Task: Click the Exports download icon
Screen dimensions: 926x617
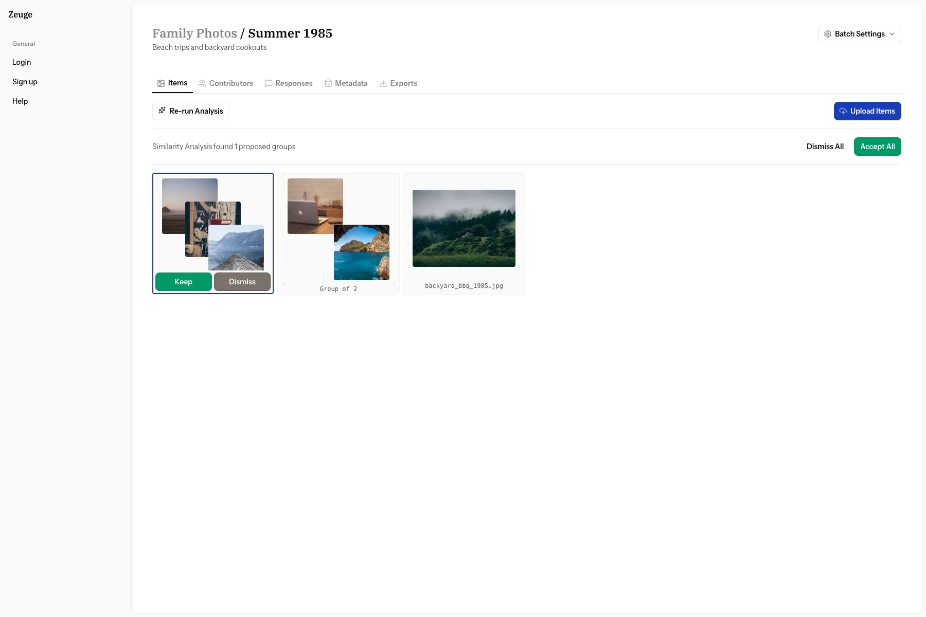Action: pyautogui.click(x=383, y=83)
